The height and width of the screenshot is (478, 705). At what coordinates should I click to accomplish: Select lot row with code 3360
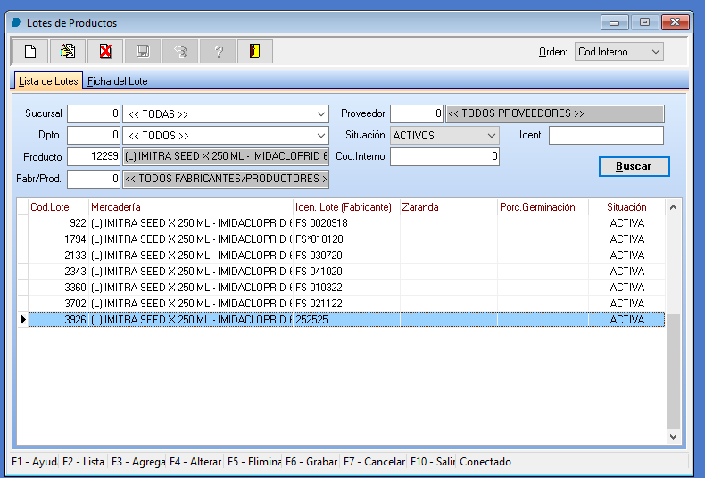coord(346,288)
